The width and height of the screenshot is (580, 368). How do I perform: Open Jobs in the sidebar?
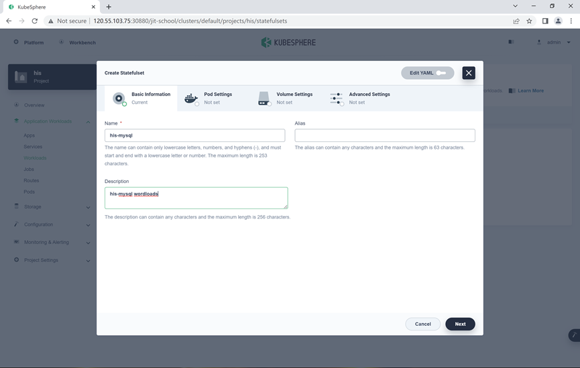click(x=29, y=169)
